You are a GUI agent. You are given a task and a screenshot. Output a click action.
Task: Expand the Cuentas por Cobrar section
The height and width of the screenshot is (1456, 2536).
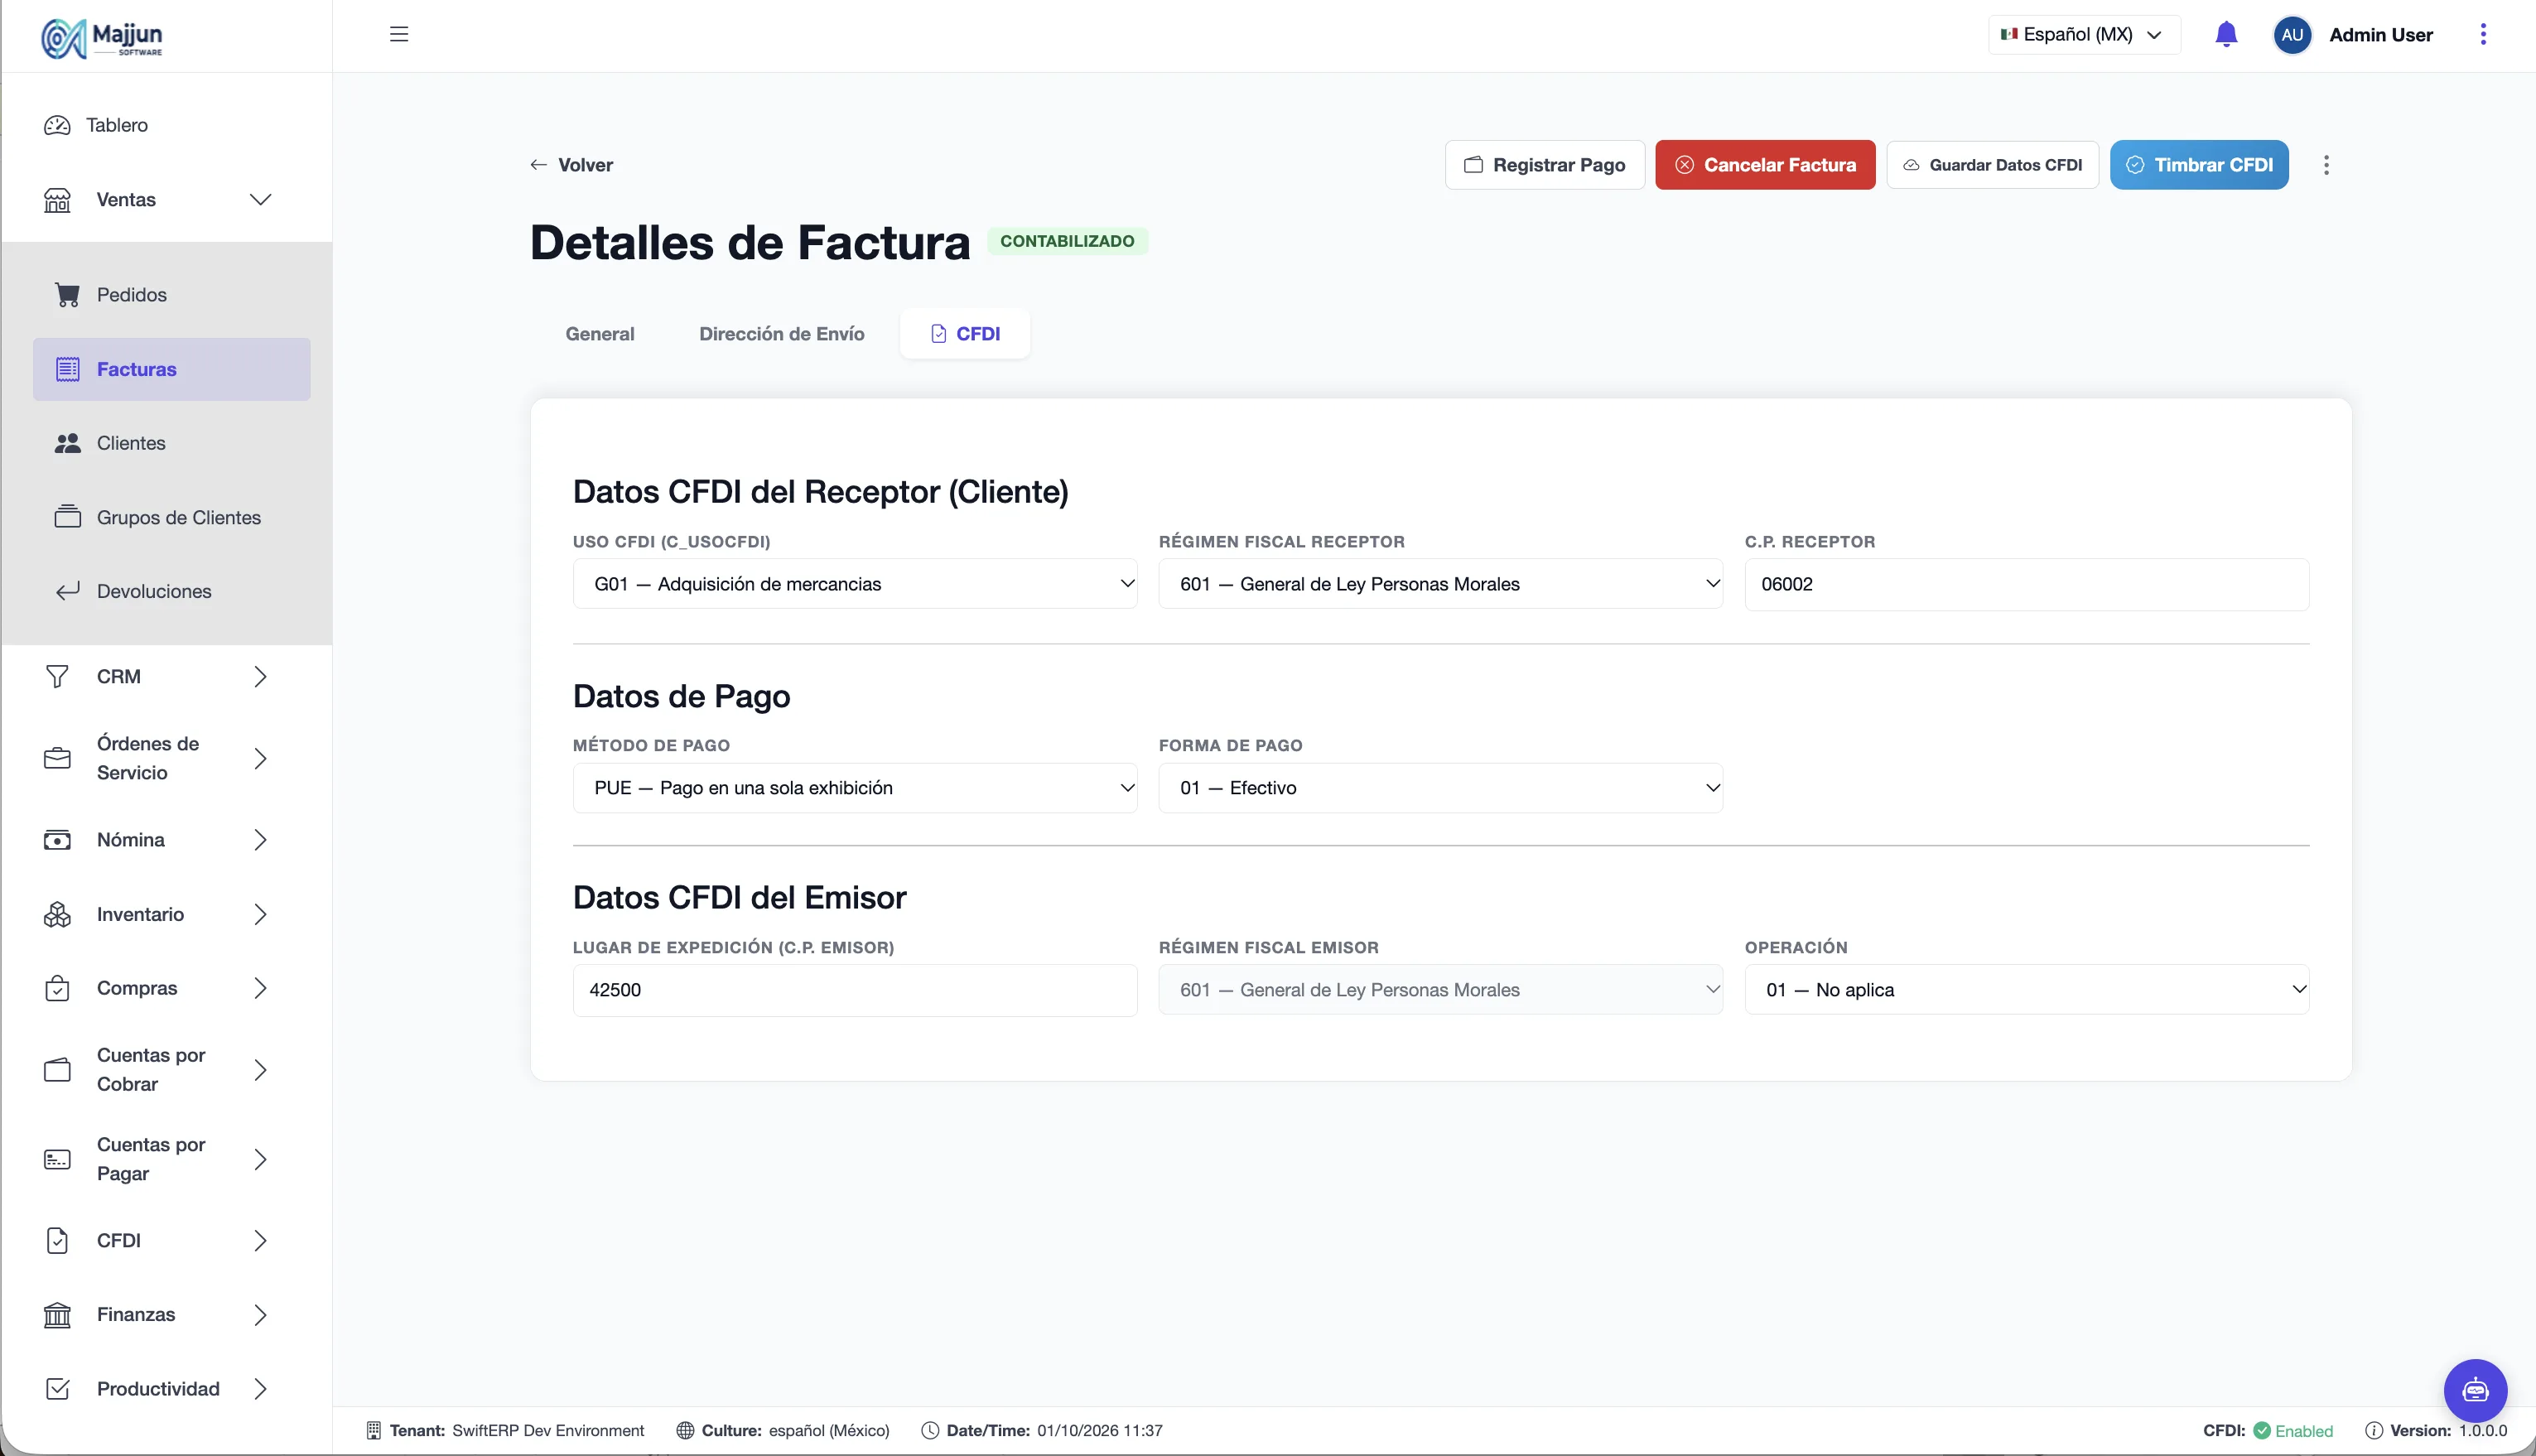coord(166,1070)
